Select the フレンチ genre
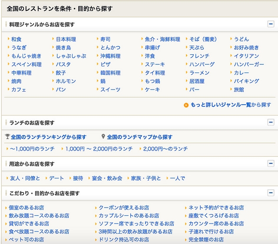This screenshot has height=244, width=278. [x=199, y=56]
